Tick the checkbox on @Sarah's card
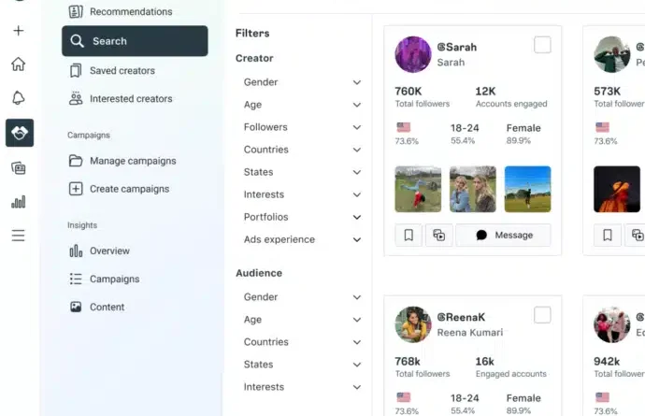Image resolution: width=645 pixels, height=416 pixels. point(542,45)
